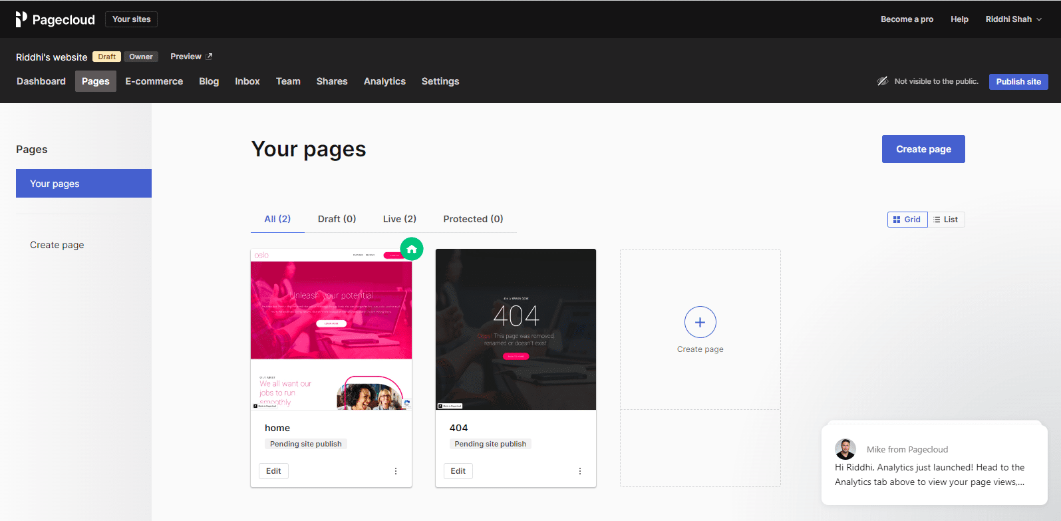This screenshot has width=1061, height=521.
Task: Open the 404 page thumbnail
Action: pos(516,329)
